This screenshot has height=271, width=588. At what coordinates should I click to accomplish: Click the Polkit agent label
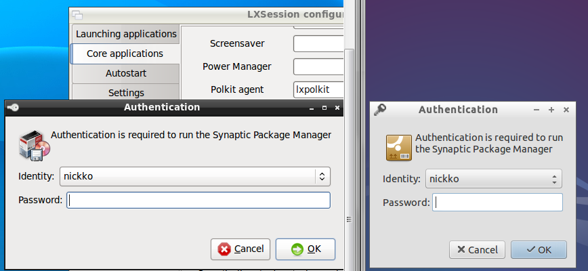point(237,89)
